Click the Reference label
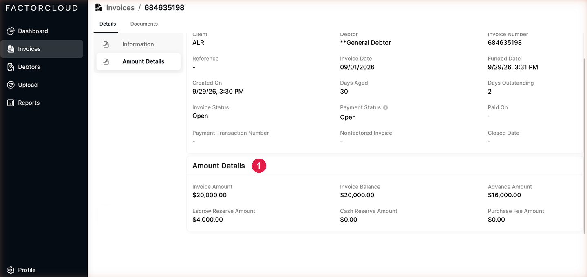The image size is (587, 277). coord(205,59)
